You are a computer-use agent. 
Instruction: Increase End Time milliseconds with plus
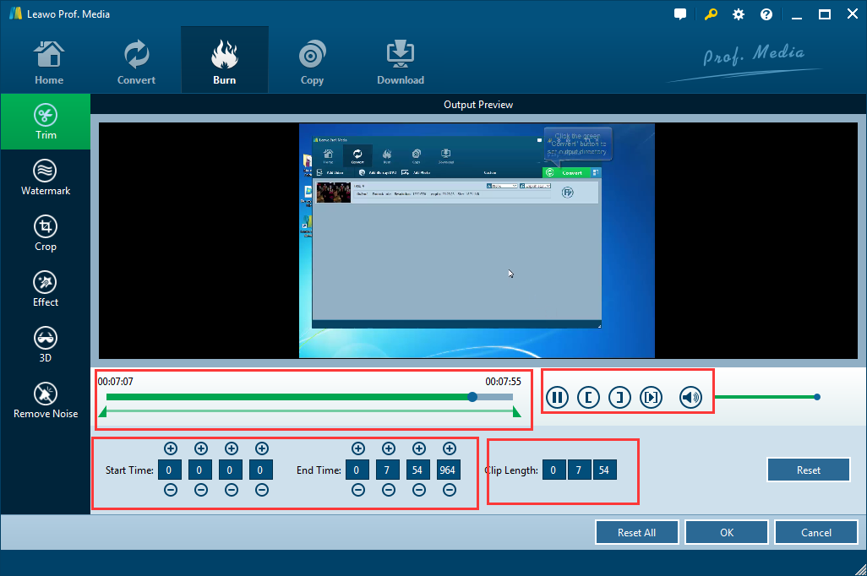pos(450,448)
